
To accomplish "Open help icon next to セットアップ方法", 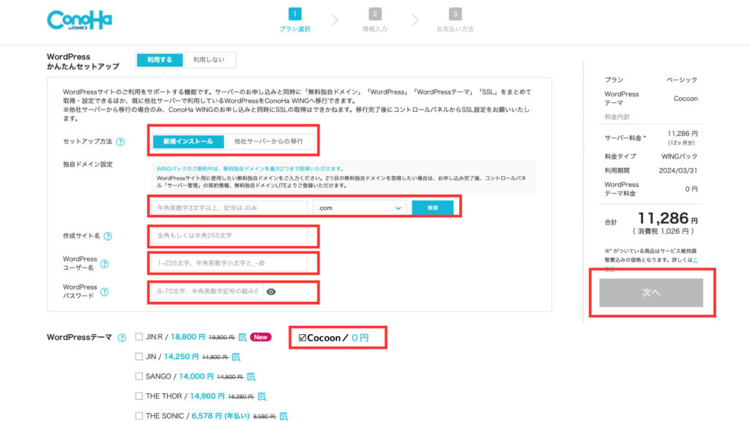I will (121, 142).
